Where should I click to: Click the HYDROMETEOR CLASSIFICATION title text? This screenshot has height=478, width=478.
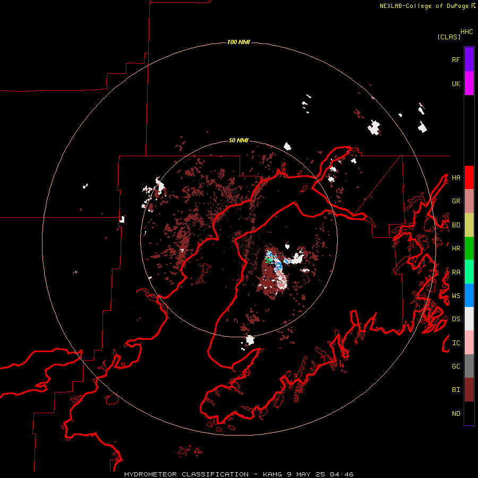(186, 474)
